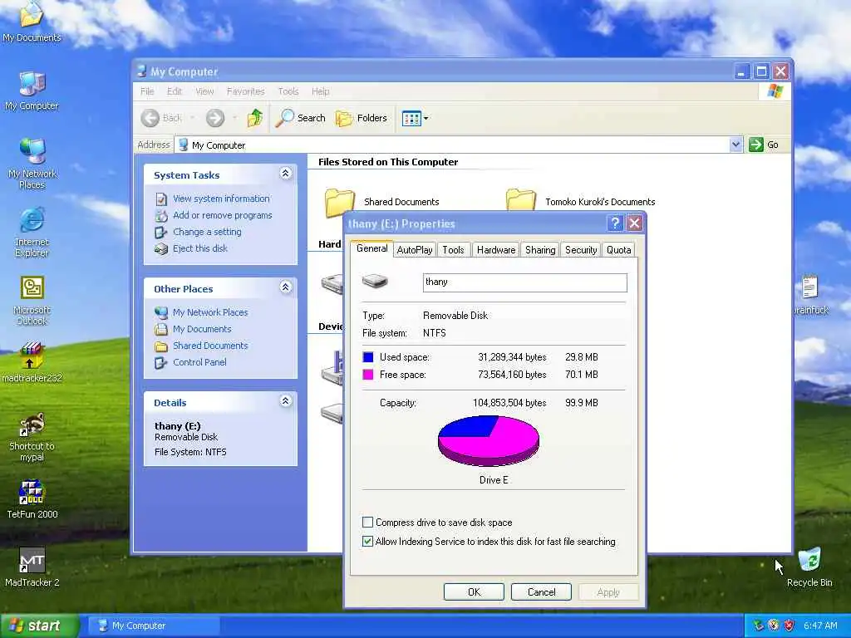Screen dimensions: 851x638
Task: Click the taskbar clock showing 6:47 AM
Action: tap(820, 626)
